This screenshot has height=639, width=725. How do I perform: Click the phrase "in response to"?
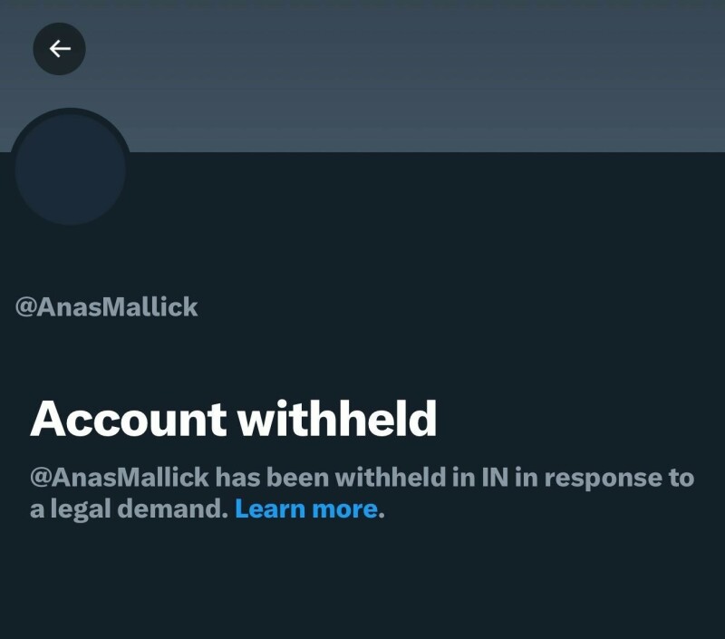604,477
